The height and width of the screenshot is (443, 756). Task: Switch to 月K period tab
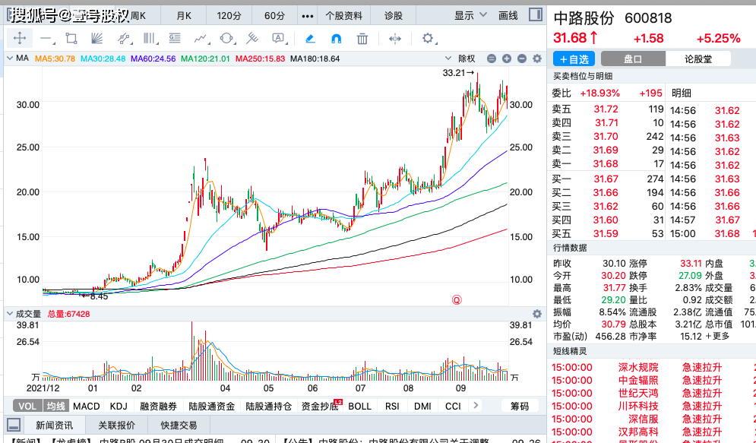coord(184,16)
